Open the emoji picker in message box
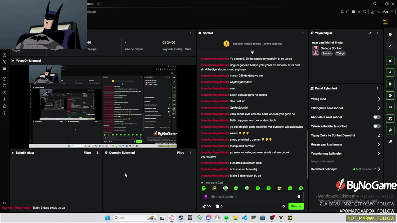Viewport: 397px width, 223px height. 299,197
